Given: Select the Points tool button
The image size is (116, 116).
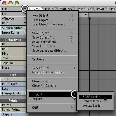Looking at the screenshot, I should [13, 105].
